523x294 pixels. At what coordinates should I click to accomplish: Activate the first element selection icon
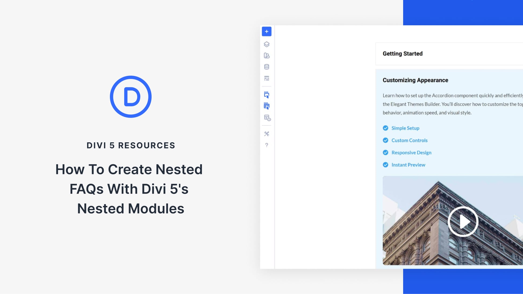pyautogui.click(x=266, y=95)
